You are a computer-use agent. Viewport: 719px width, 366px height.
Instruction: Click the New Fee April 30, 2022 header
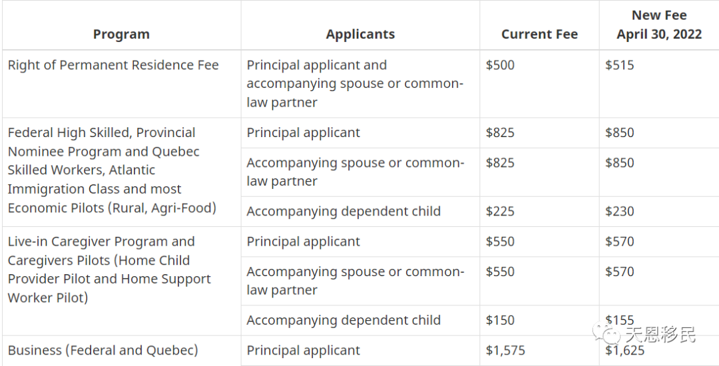(x=659, y=25)
